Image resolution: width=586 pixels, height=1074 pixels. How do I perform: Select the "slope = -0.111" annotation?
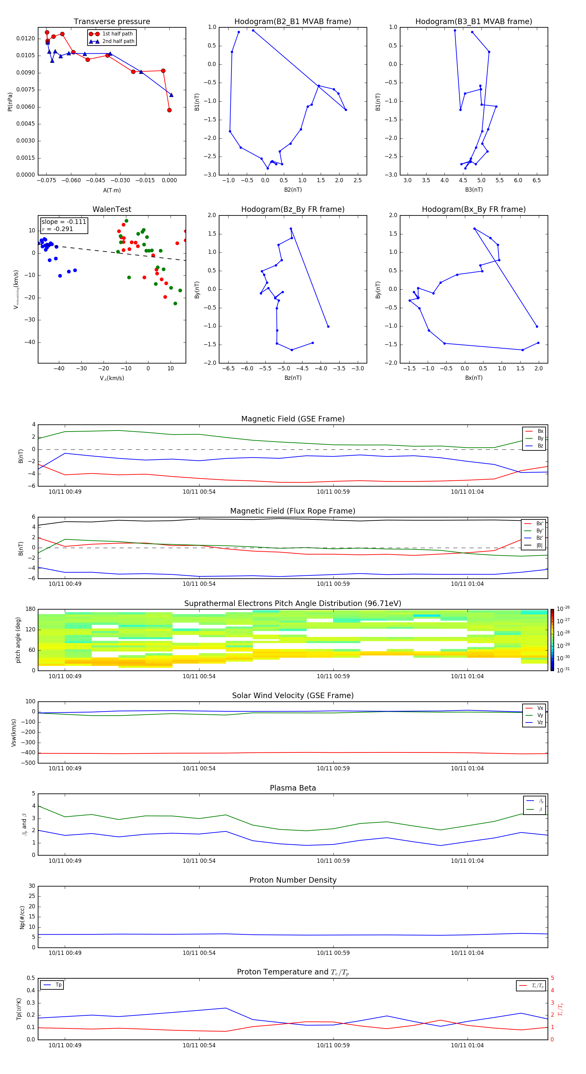64,222
